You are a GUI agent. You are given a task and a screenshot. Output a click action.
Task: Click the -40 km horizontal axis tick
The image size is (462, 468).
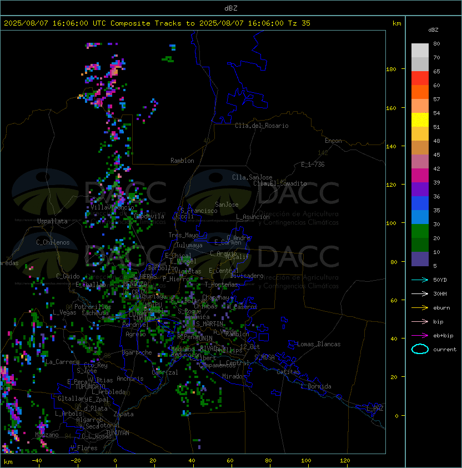point(37,461)
